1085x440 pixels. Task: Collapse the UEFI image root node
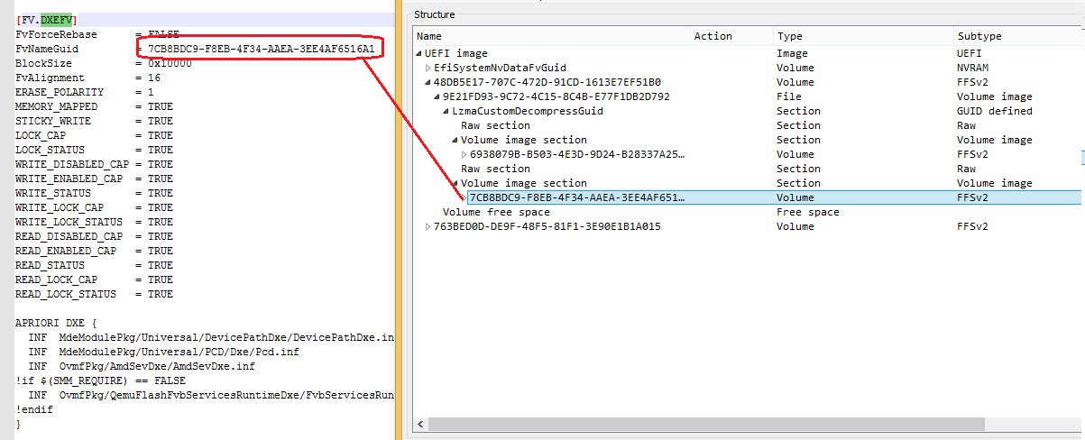pyautogui.click(x=419, y=53)
